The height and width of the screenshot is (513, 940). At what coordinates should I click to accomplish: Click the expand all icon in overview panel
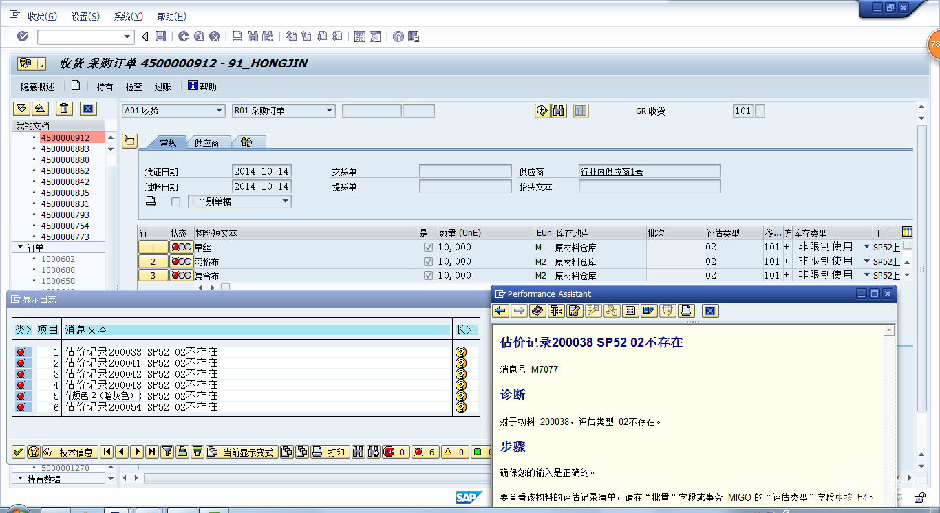tap(21, 109)
